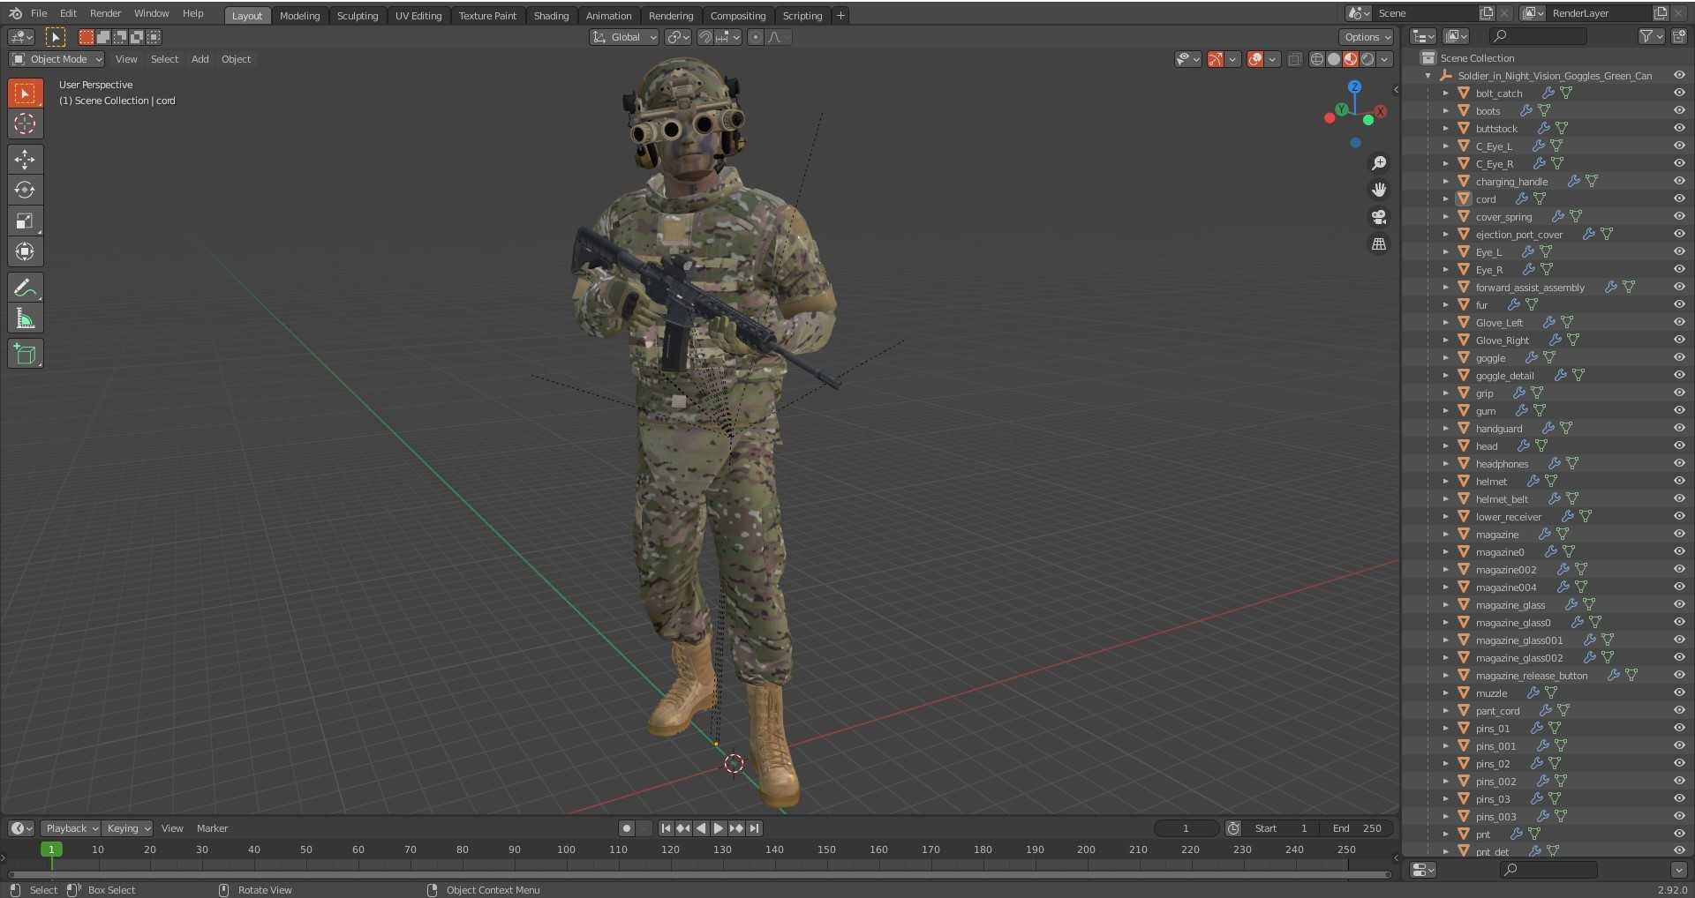Viewport: 1695px width, 898px height.
Task: Expand the magazine object row
Action: (1445, 535)
